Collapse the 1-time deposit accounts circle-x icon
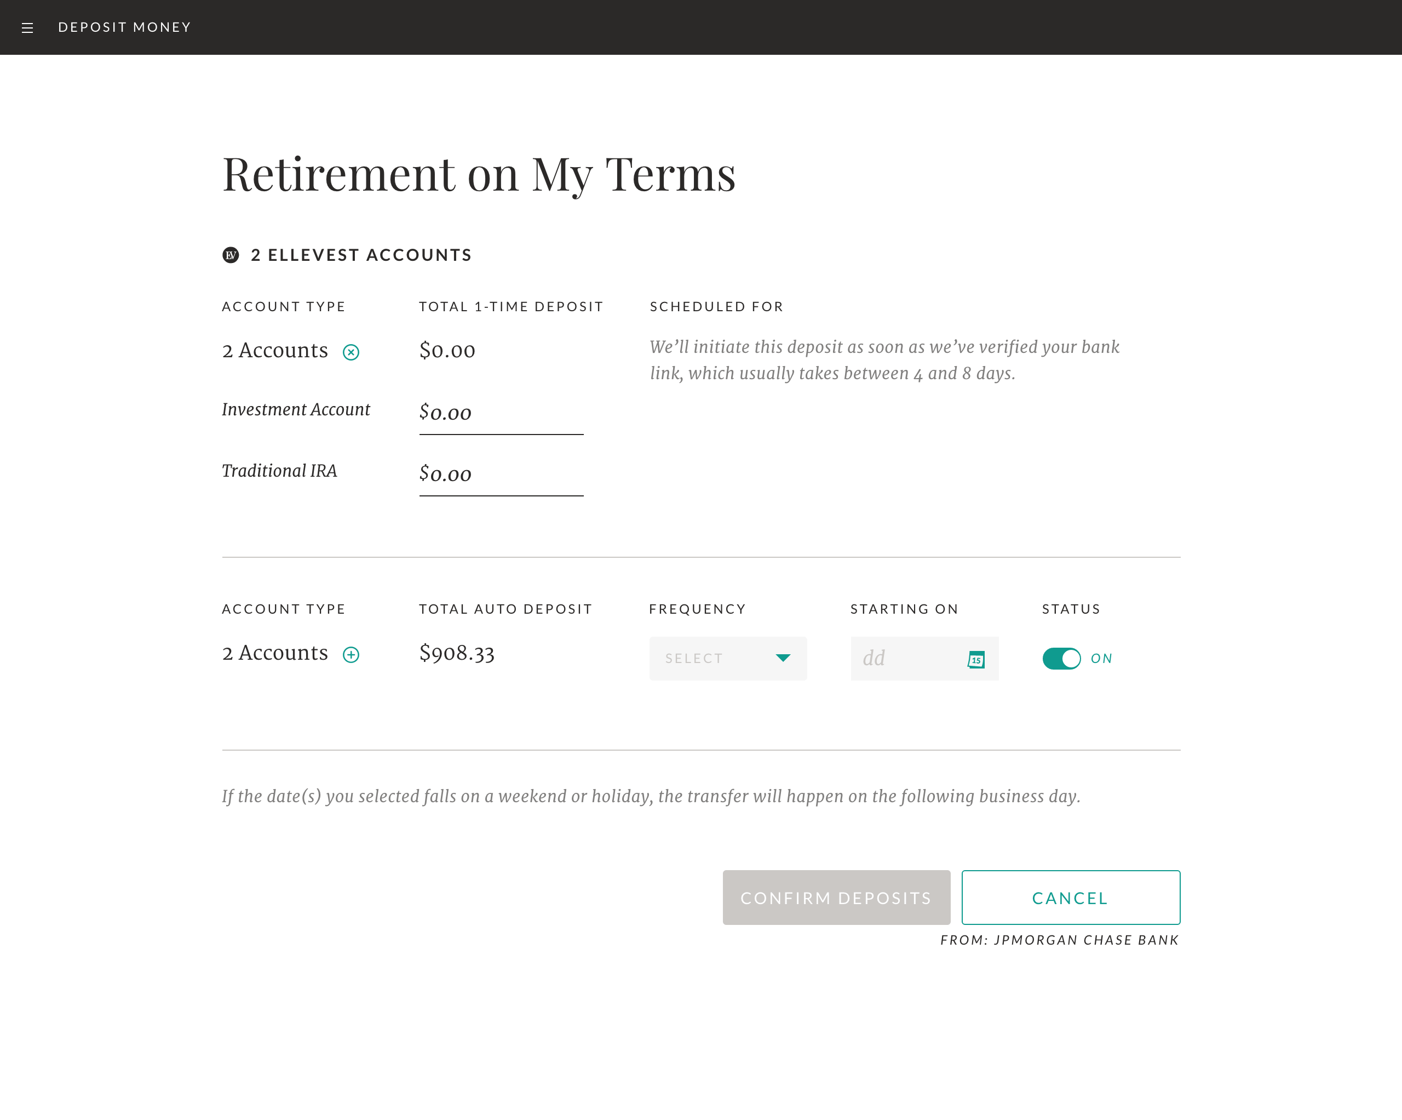The width and height of the screenshot is (1402, 1120). (x=351, y=353)
